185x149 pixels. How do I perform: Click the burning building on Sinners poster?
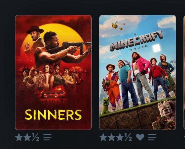point(53,94)
